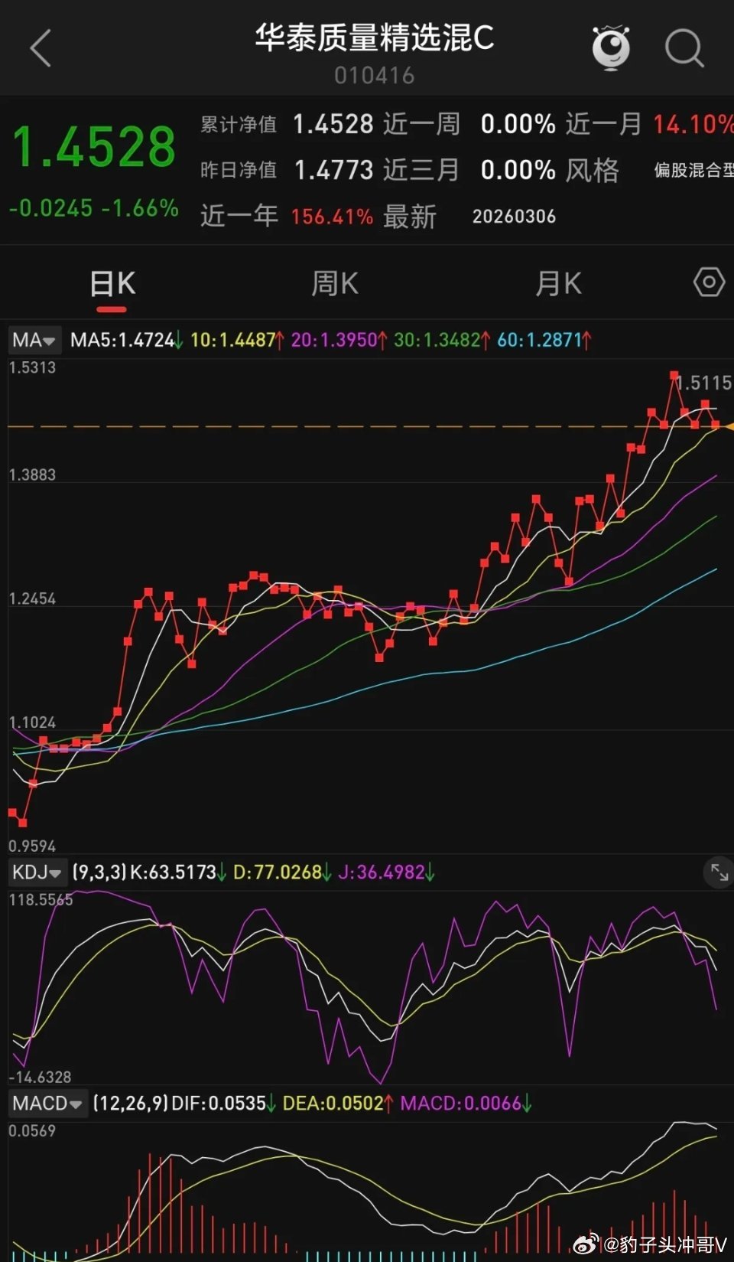Switch to the 日K tab

coord(112,284)
